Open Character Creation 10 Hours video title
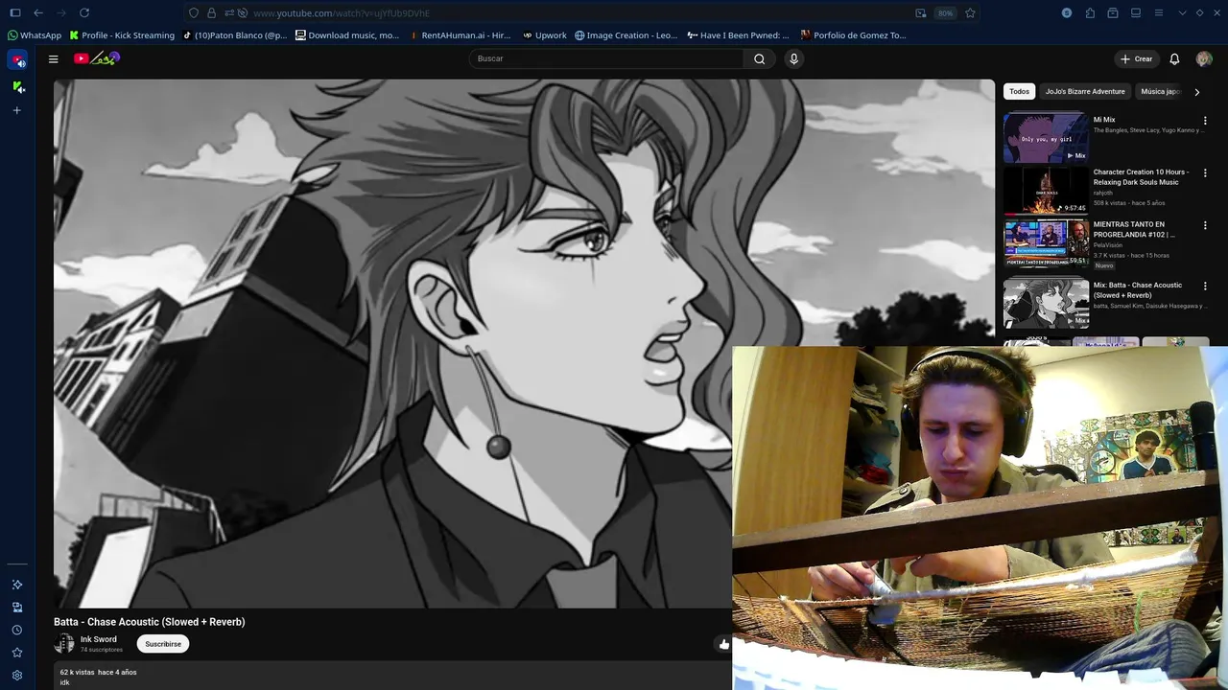Viewport: 1228px width, 690px height. [1141, 177]
